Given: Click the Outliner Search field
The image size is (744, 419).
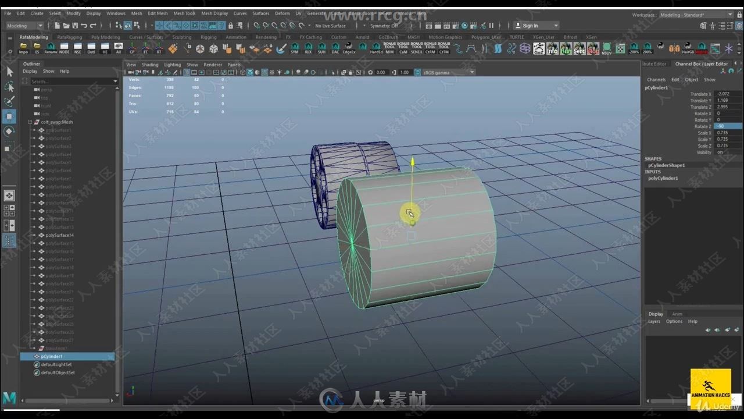Looking at the screenshot, I should coord(71,81).
